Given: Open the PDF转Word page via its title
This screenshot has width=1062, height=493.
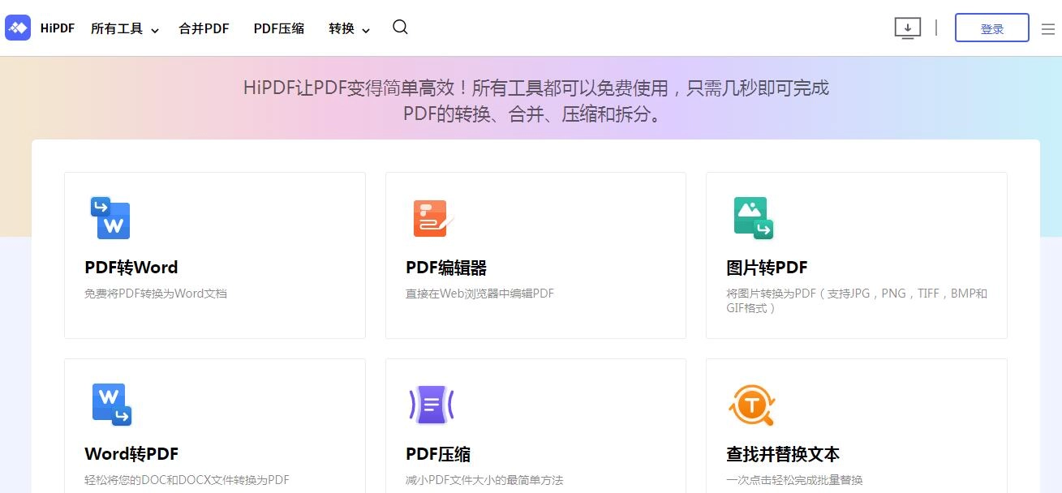Looking at the screenshot, I should [x=131, y=267].
